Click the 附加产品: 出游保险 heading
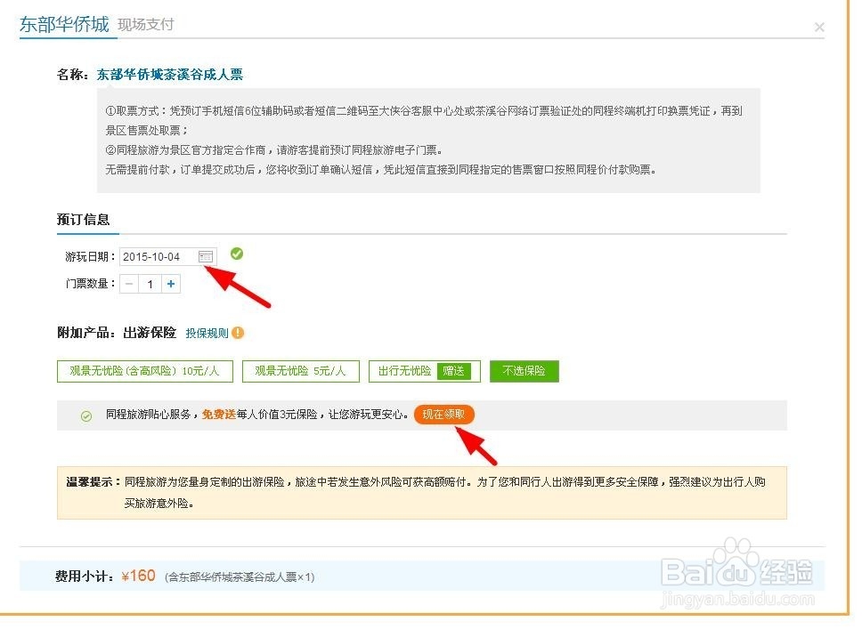862x629 pixels. pyautogui.click(x=117, y=333)
